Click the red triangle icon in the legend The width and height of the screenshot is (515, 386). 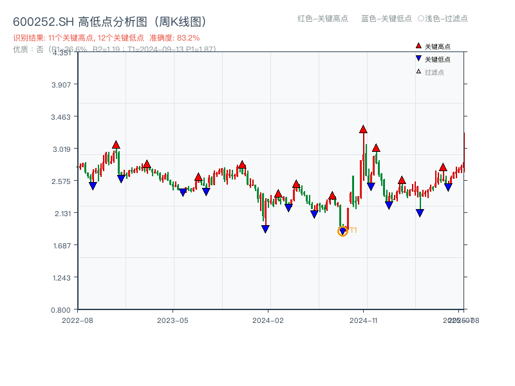[x=418, y=46]
